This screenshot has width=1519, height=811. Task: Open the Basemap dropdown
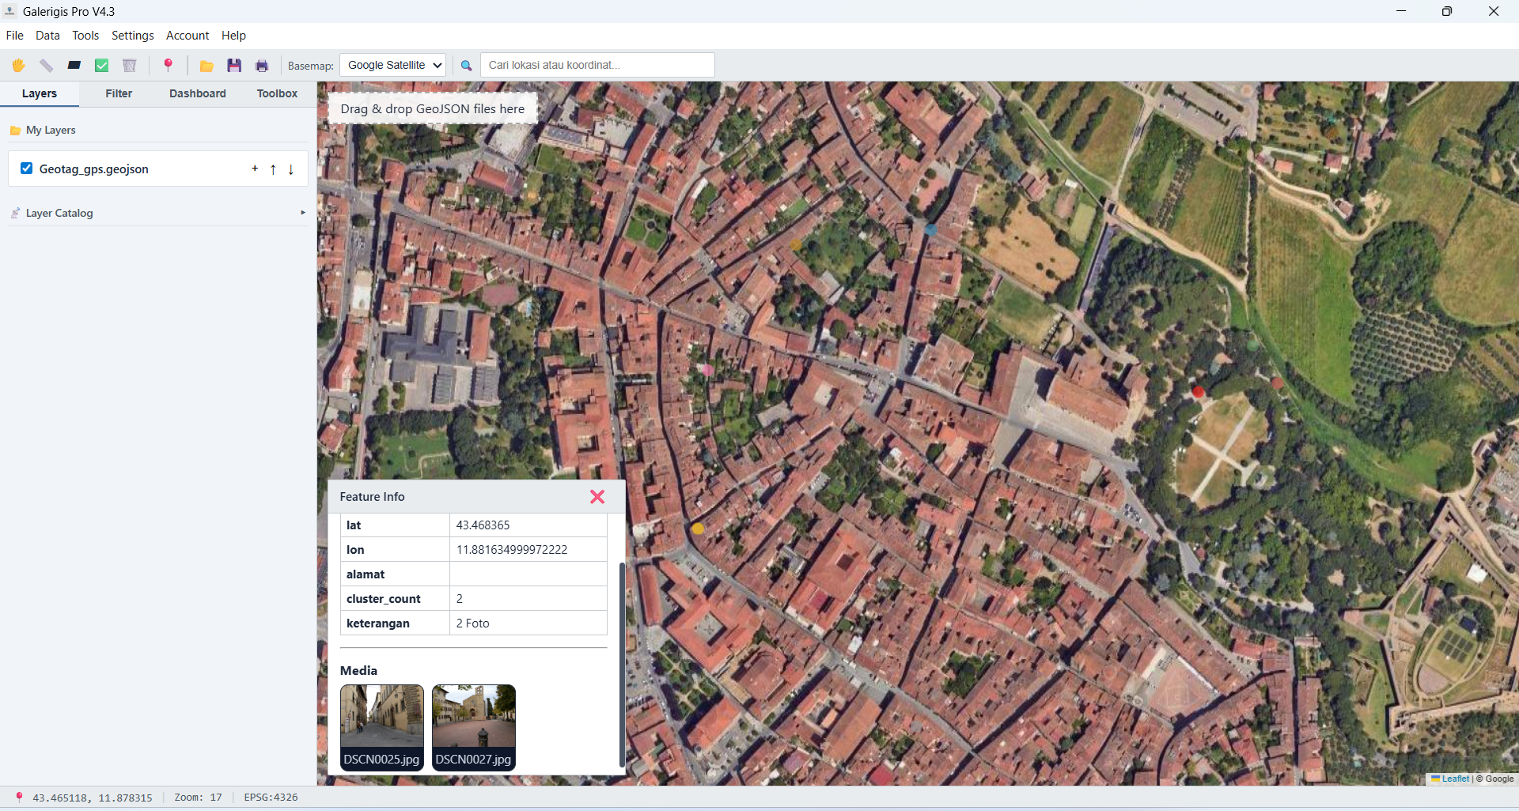392,65
